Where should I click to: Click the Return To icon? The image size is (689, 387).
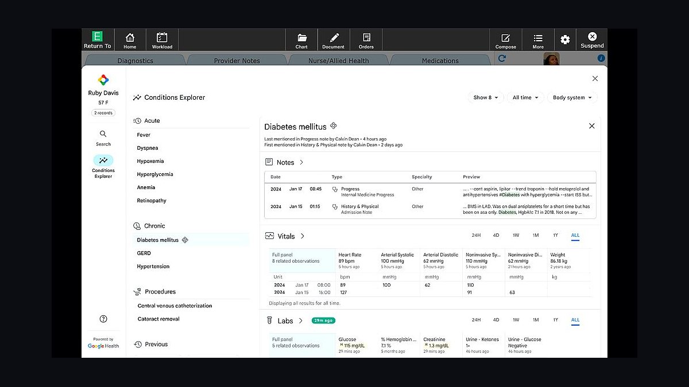pyautogui.click(x=98, y=37)
